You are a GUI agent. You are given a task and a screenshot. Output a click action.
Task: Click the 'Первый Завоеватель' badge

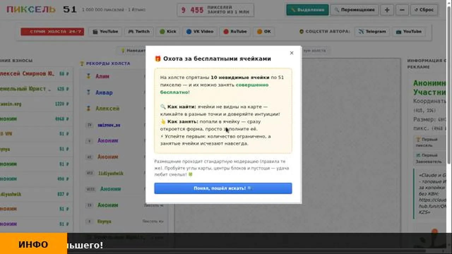tap(430, 158)
